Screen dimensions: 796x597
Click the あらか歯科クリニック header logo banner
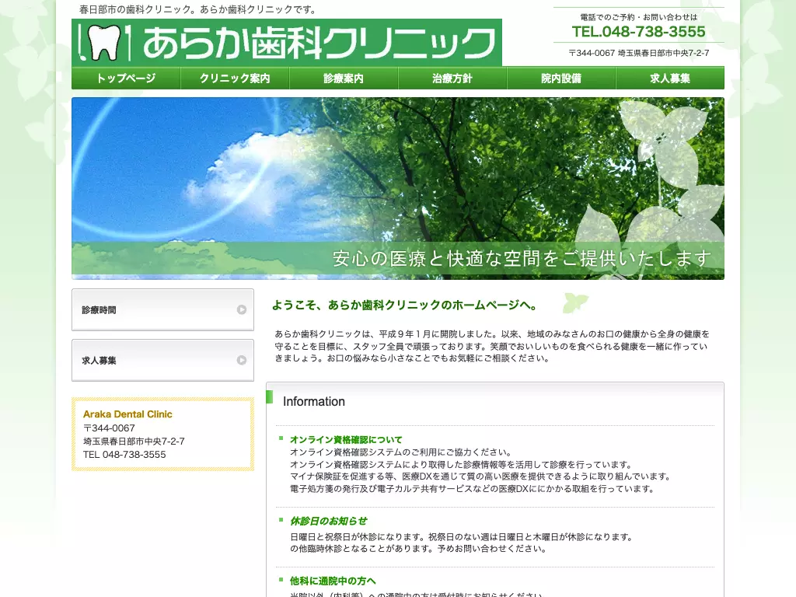[287, 43]
